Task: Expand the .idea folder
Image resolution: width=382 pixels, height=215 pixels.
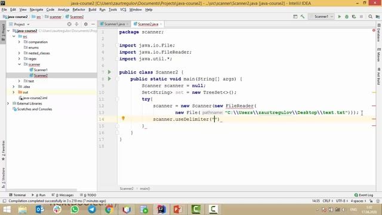Action: click(14, 87)
